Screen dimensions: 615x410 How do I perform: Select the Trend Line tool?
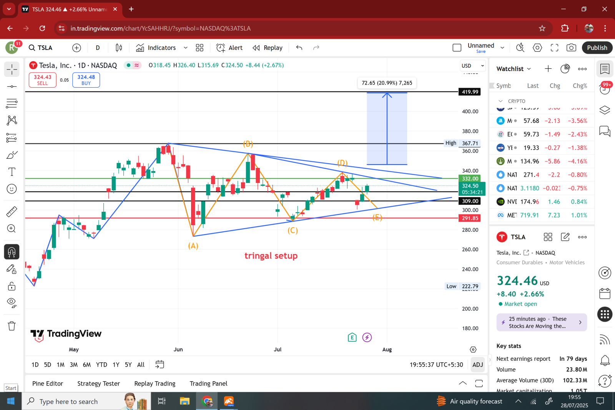tap(12, 86)
